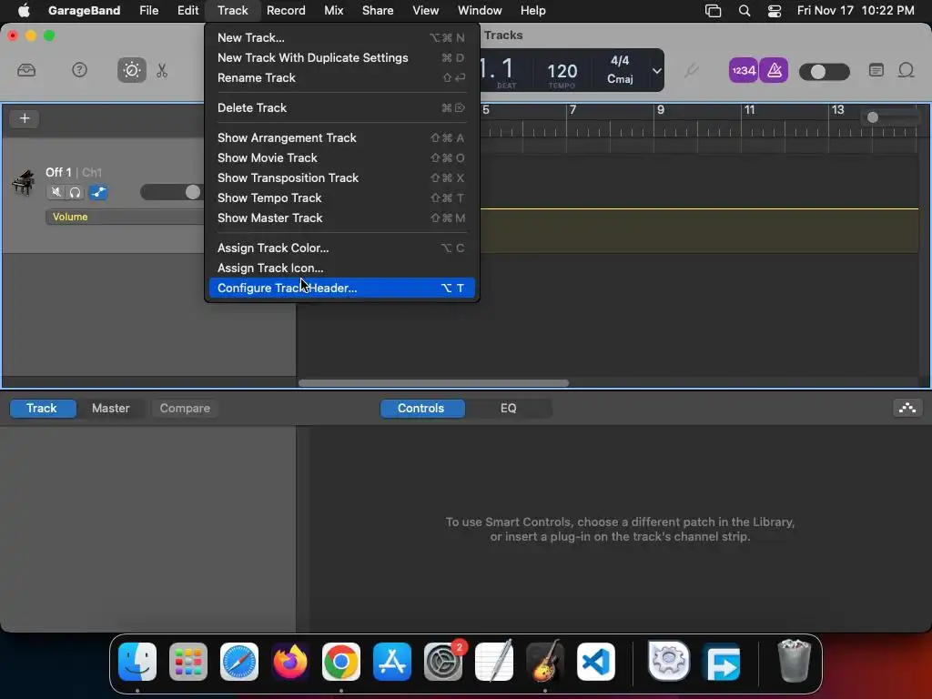932x699 pixels.
Task: Launch Safari from the Dock
Action: tap(239, 662)
